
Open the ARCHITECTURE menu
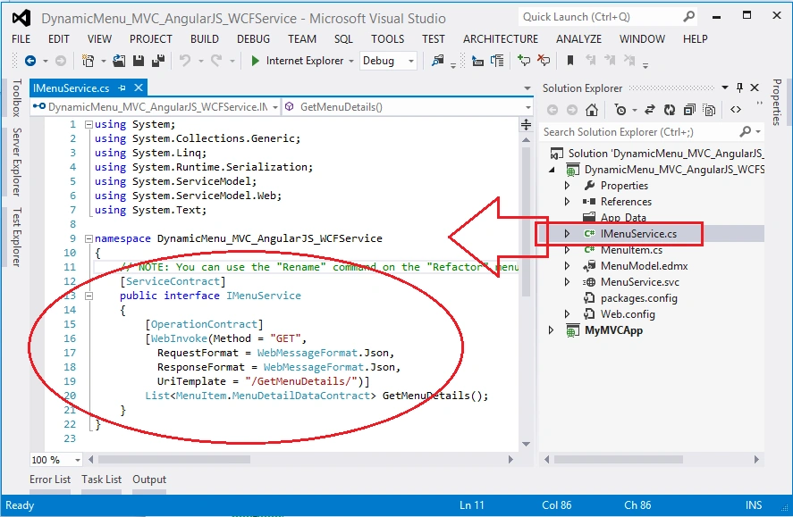500,39
